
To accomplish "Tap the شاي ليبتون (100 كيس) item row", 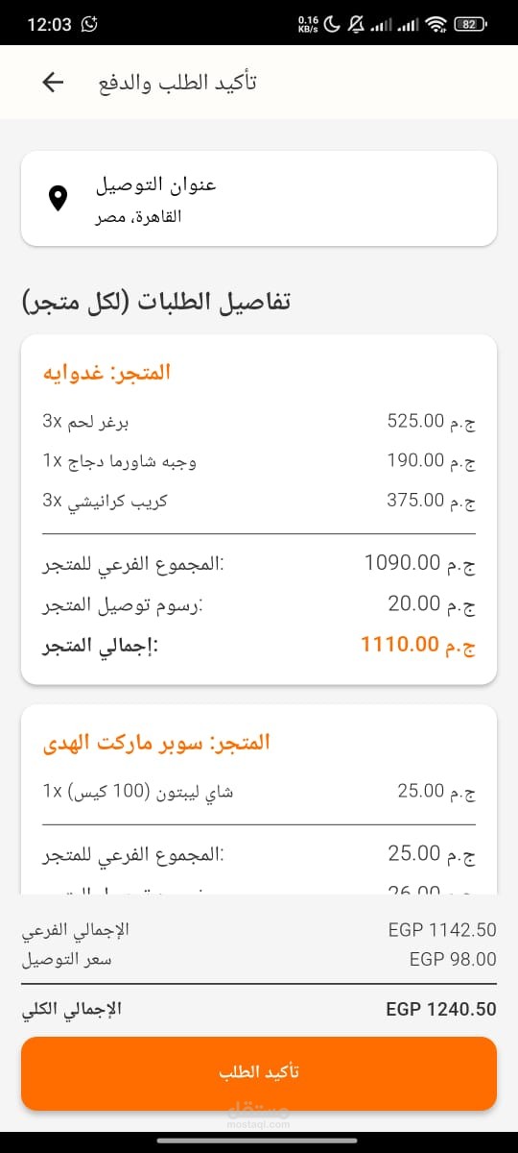I will click(x=259, y=792).
